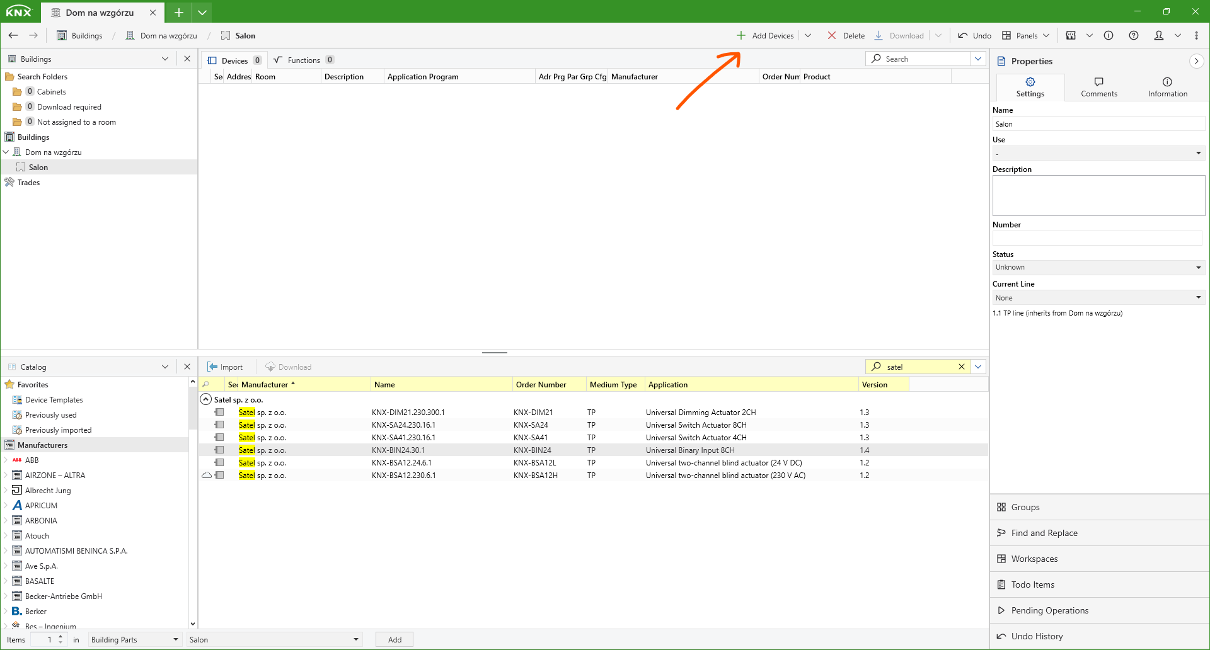Open the Comments tab in Properties
1210x650 pixels.
(x=1098, y=87)
